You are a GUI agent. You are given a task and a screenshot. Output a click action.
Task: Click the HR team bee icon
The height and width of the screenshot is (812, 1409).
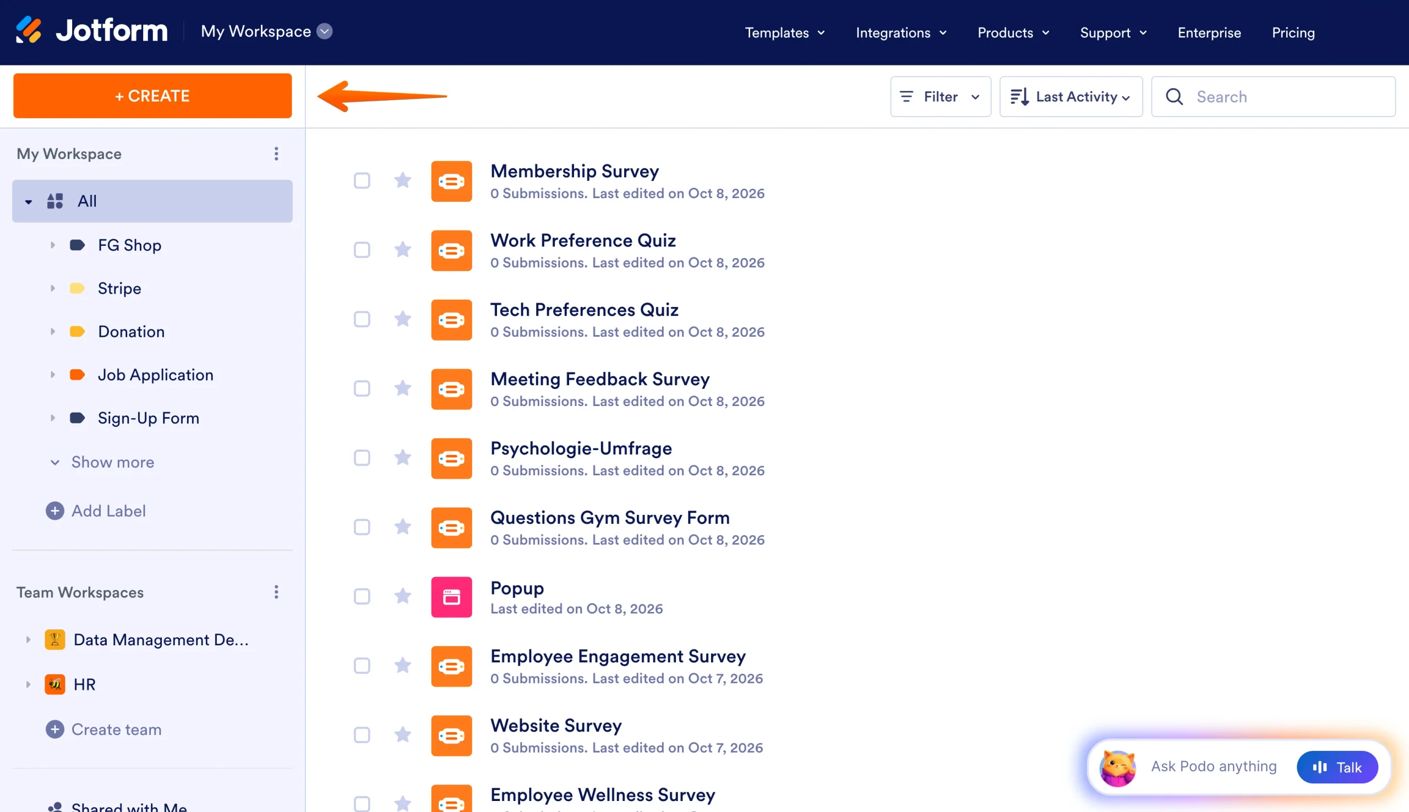(54, 684)
